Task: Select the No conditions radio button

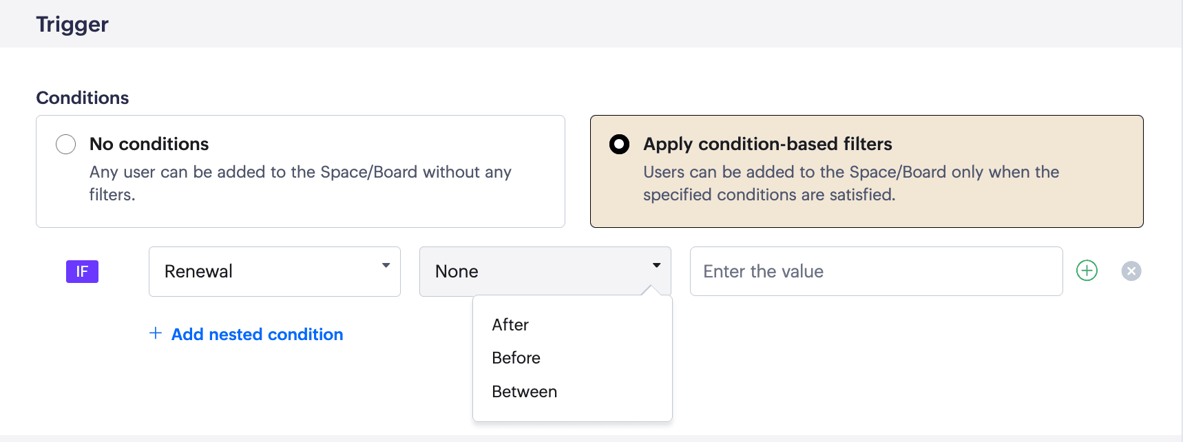Action: coord(66,144)
